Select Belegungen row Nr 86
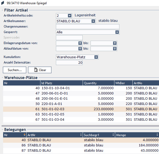 81,145
